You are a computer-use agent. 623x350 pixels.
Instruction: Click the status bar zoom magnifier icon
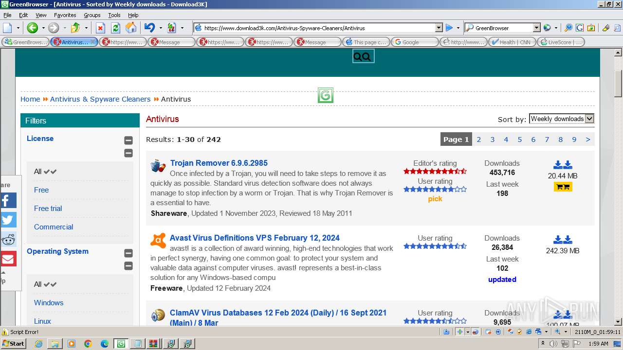[x=558, y=332]
